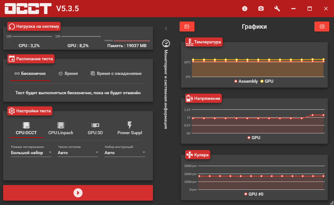Start the test with the play button
Screen dimensions: 334x205
(x=78, y=193)
